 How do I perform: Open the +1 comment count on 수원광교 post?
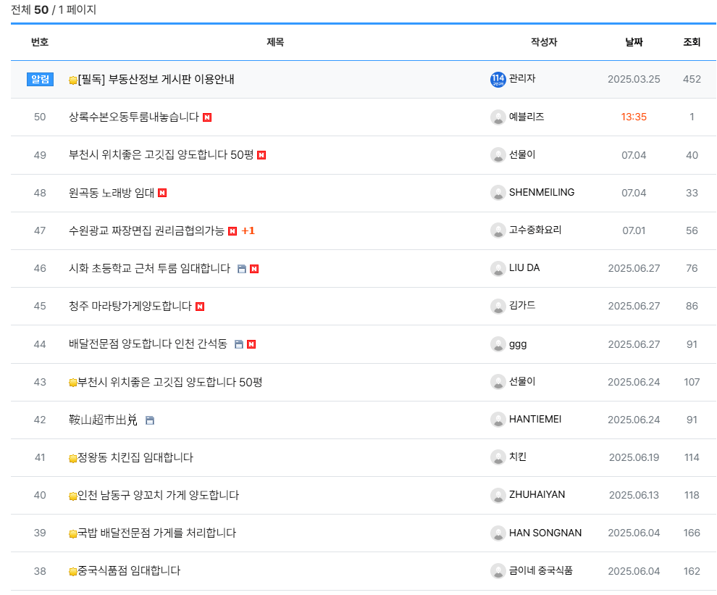click(x=248, y=230)
